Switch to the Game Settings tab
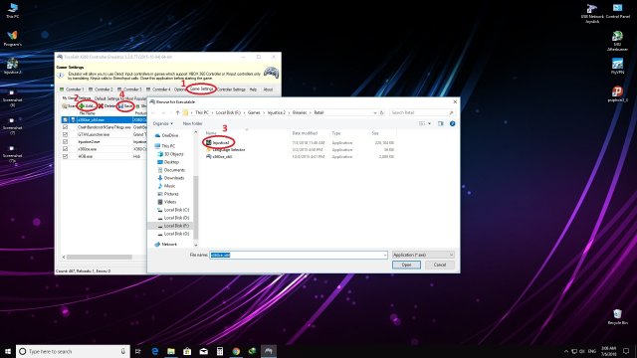 click(x=201, y=89)
